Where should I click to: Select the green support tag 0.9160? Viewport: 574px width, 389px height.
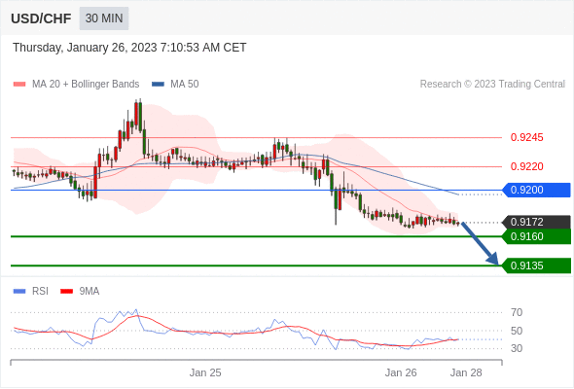[537, 236]
